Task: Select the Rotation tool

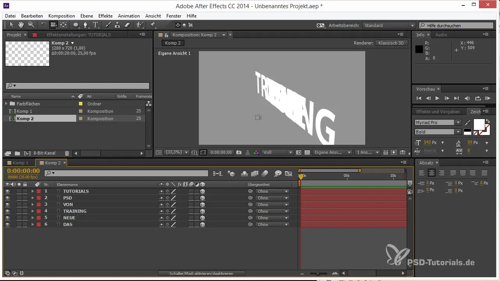Action: click(43, 25)
